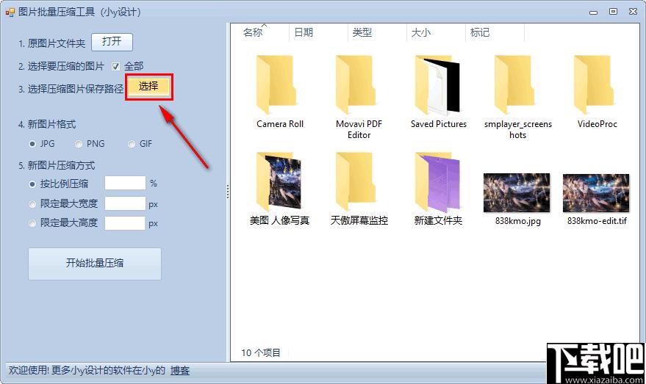Click the Saved Pictures folder icon
This screenshot has width=646, height=384.
coord(437,84)
